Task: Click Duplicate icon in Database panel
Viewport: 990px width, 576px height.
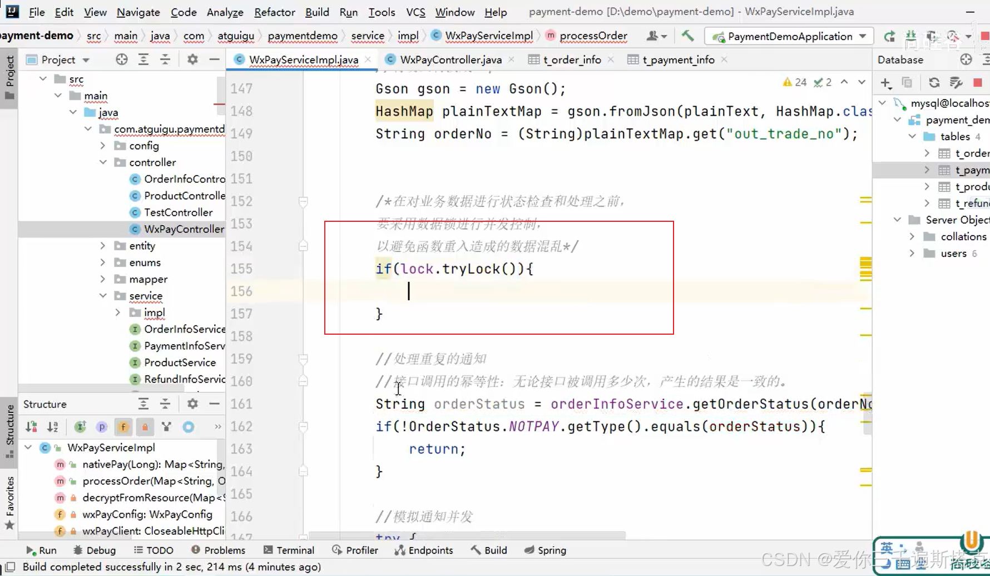Action: 907,83
